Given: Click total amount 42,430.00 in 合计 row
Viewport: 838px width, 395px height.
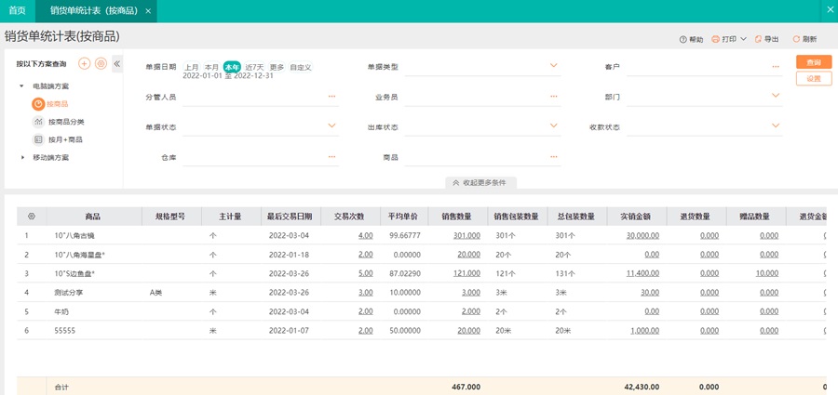Looking at the screenshot, I should 642,387.
